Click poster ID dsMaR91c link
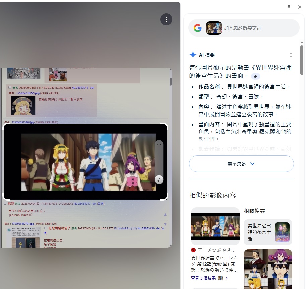 [x=125, y=228]
